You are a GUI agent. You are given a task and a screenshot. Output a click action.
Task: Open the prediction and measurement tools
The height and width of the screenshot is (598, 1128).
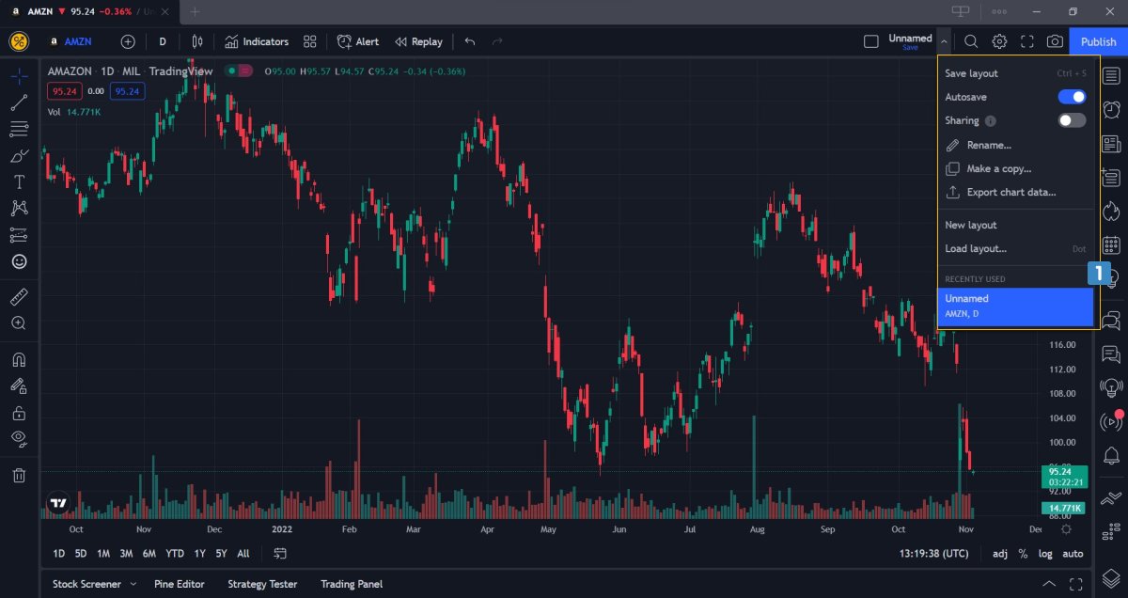[x=19, y=235]
